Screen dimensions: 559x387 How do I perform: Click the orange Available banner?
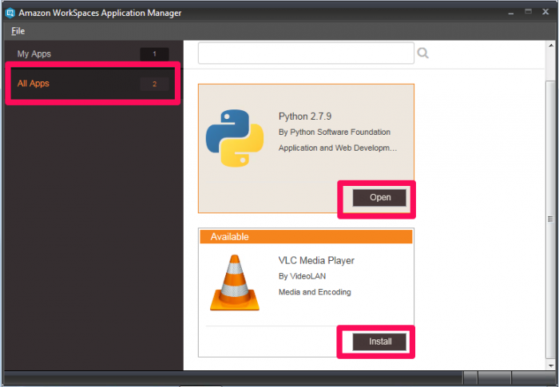[306, 237]
